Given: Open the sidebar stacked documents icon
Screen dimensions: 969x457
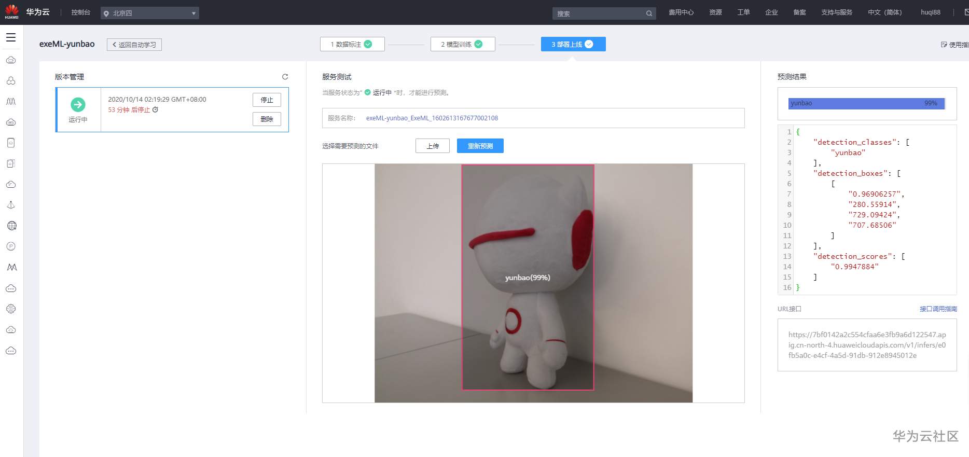Looking at the screenshot, I should click(x=11, y=163).
